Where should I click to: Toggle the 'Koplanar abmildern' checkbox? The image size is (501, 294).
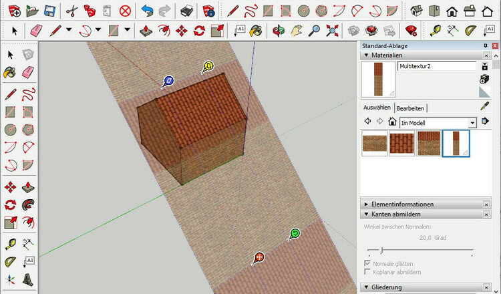tap(367, 273)
